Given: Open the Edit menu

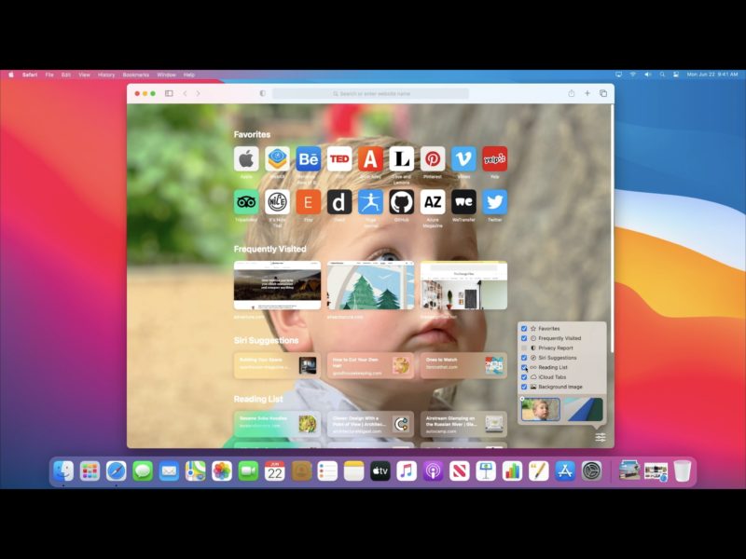Looking at the screenshot, I should click(x=66, y=75).
